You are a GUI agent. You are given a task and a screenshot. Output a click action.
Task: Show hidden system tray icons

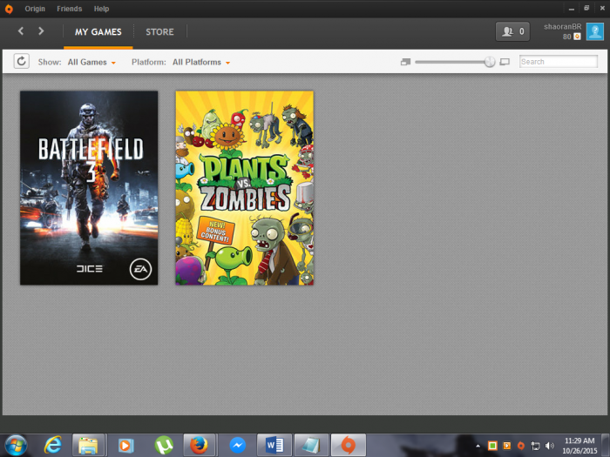[x=478, y=446]
